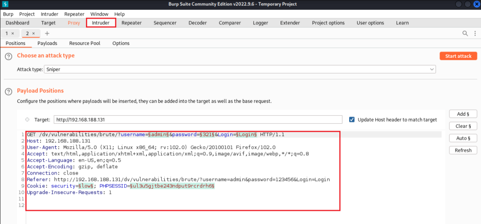This screenshot has width=481, height=224.
Task: Open the Repeater menu in menu bar
Action: coord(74,14)
